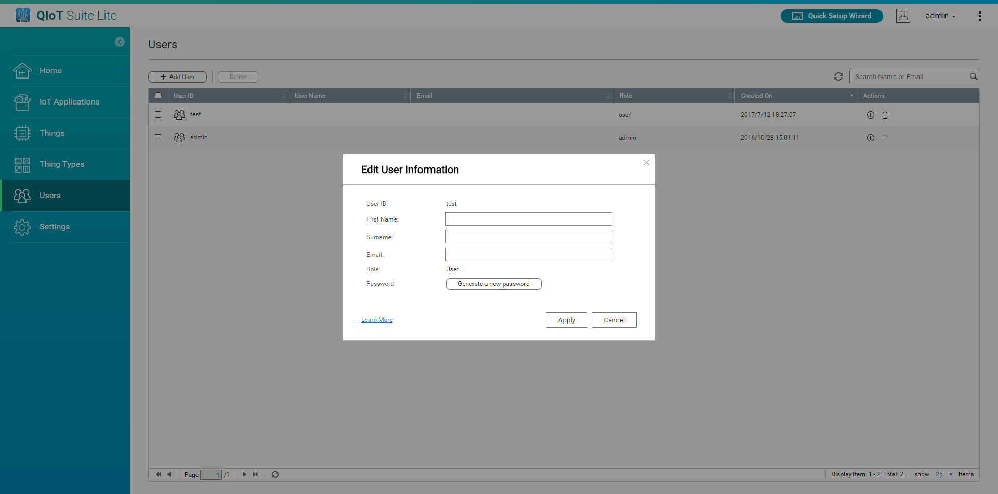Click the First Name input field
This screenshot has width=998, height=494.
coord(529,219)
